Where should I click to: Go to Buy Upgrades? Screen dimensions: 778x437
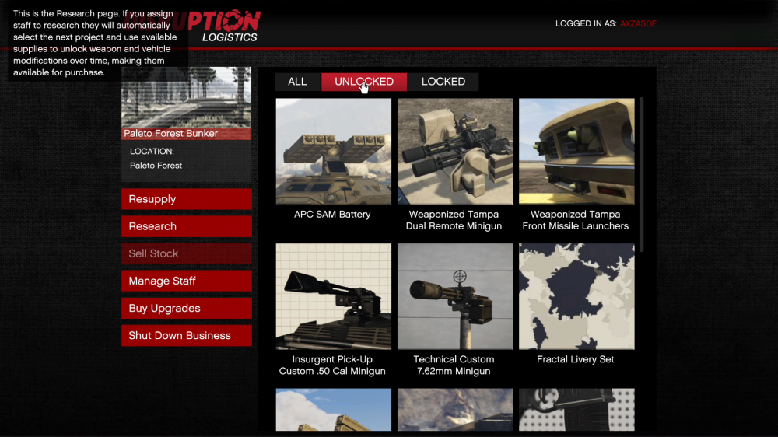click(187, 308)
